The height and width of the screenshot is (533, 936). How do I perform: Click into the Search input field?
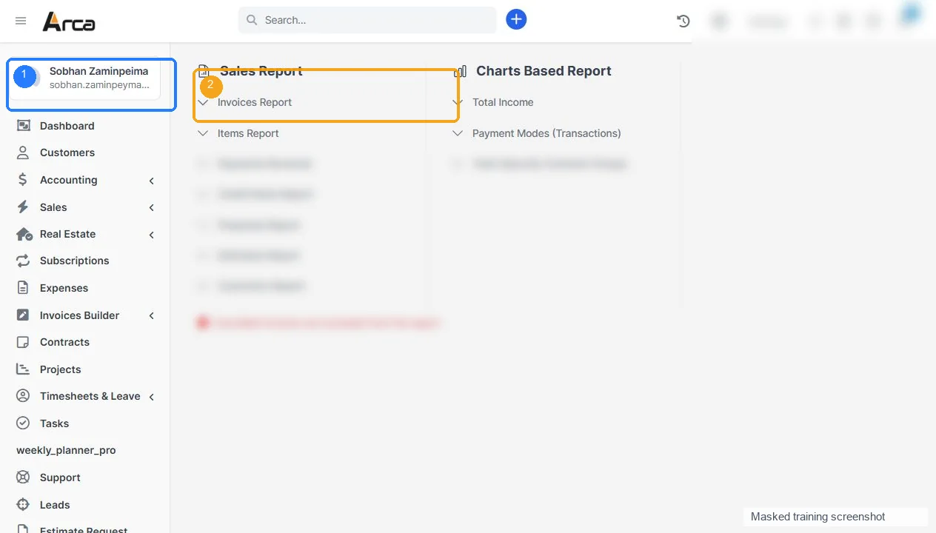click(367, 20)
